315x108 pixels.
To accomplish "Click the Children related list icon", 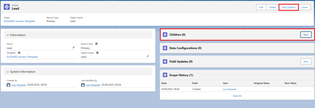I will (165, 35).
